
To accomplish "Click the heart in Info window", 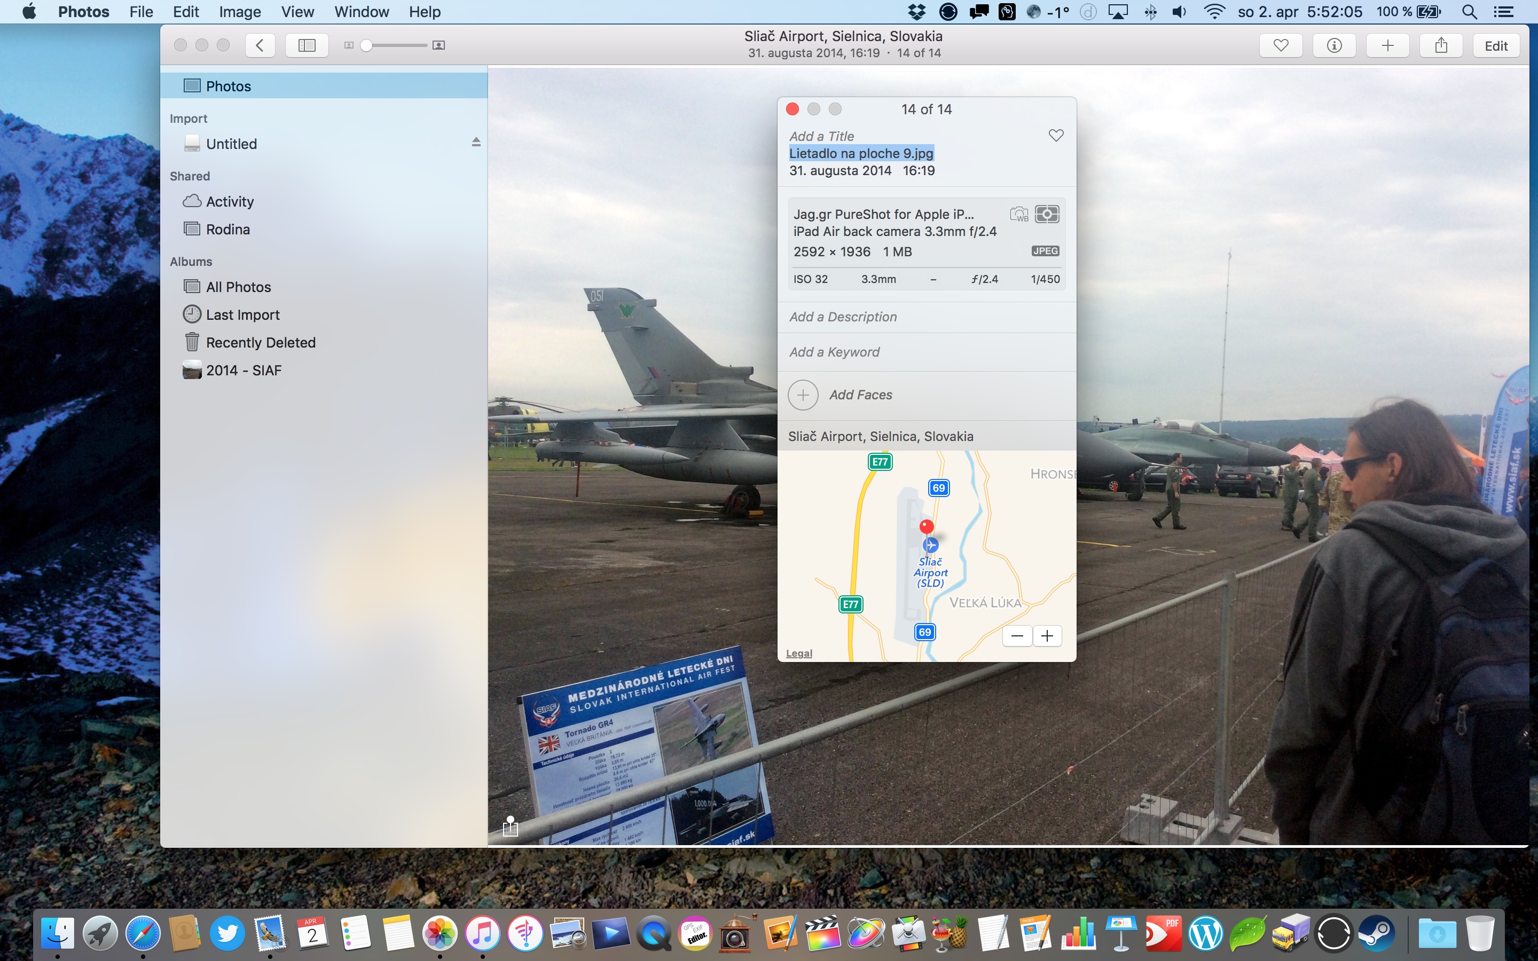I will pyautogui.click(x=1056, y=136).
